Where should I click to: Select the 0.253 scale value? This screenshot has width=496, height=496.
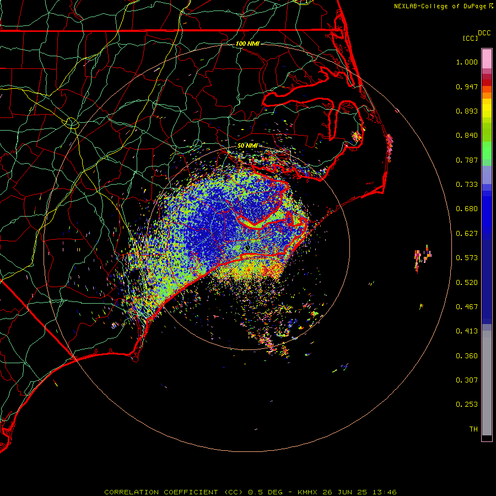click(x=467, y=405)
